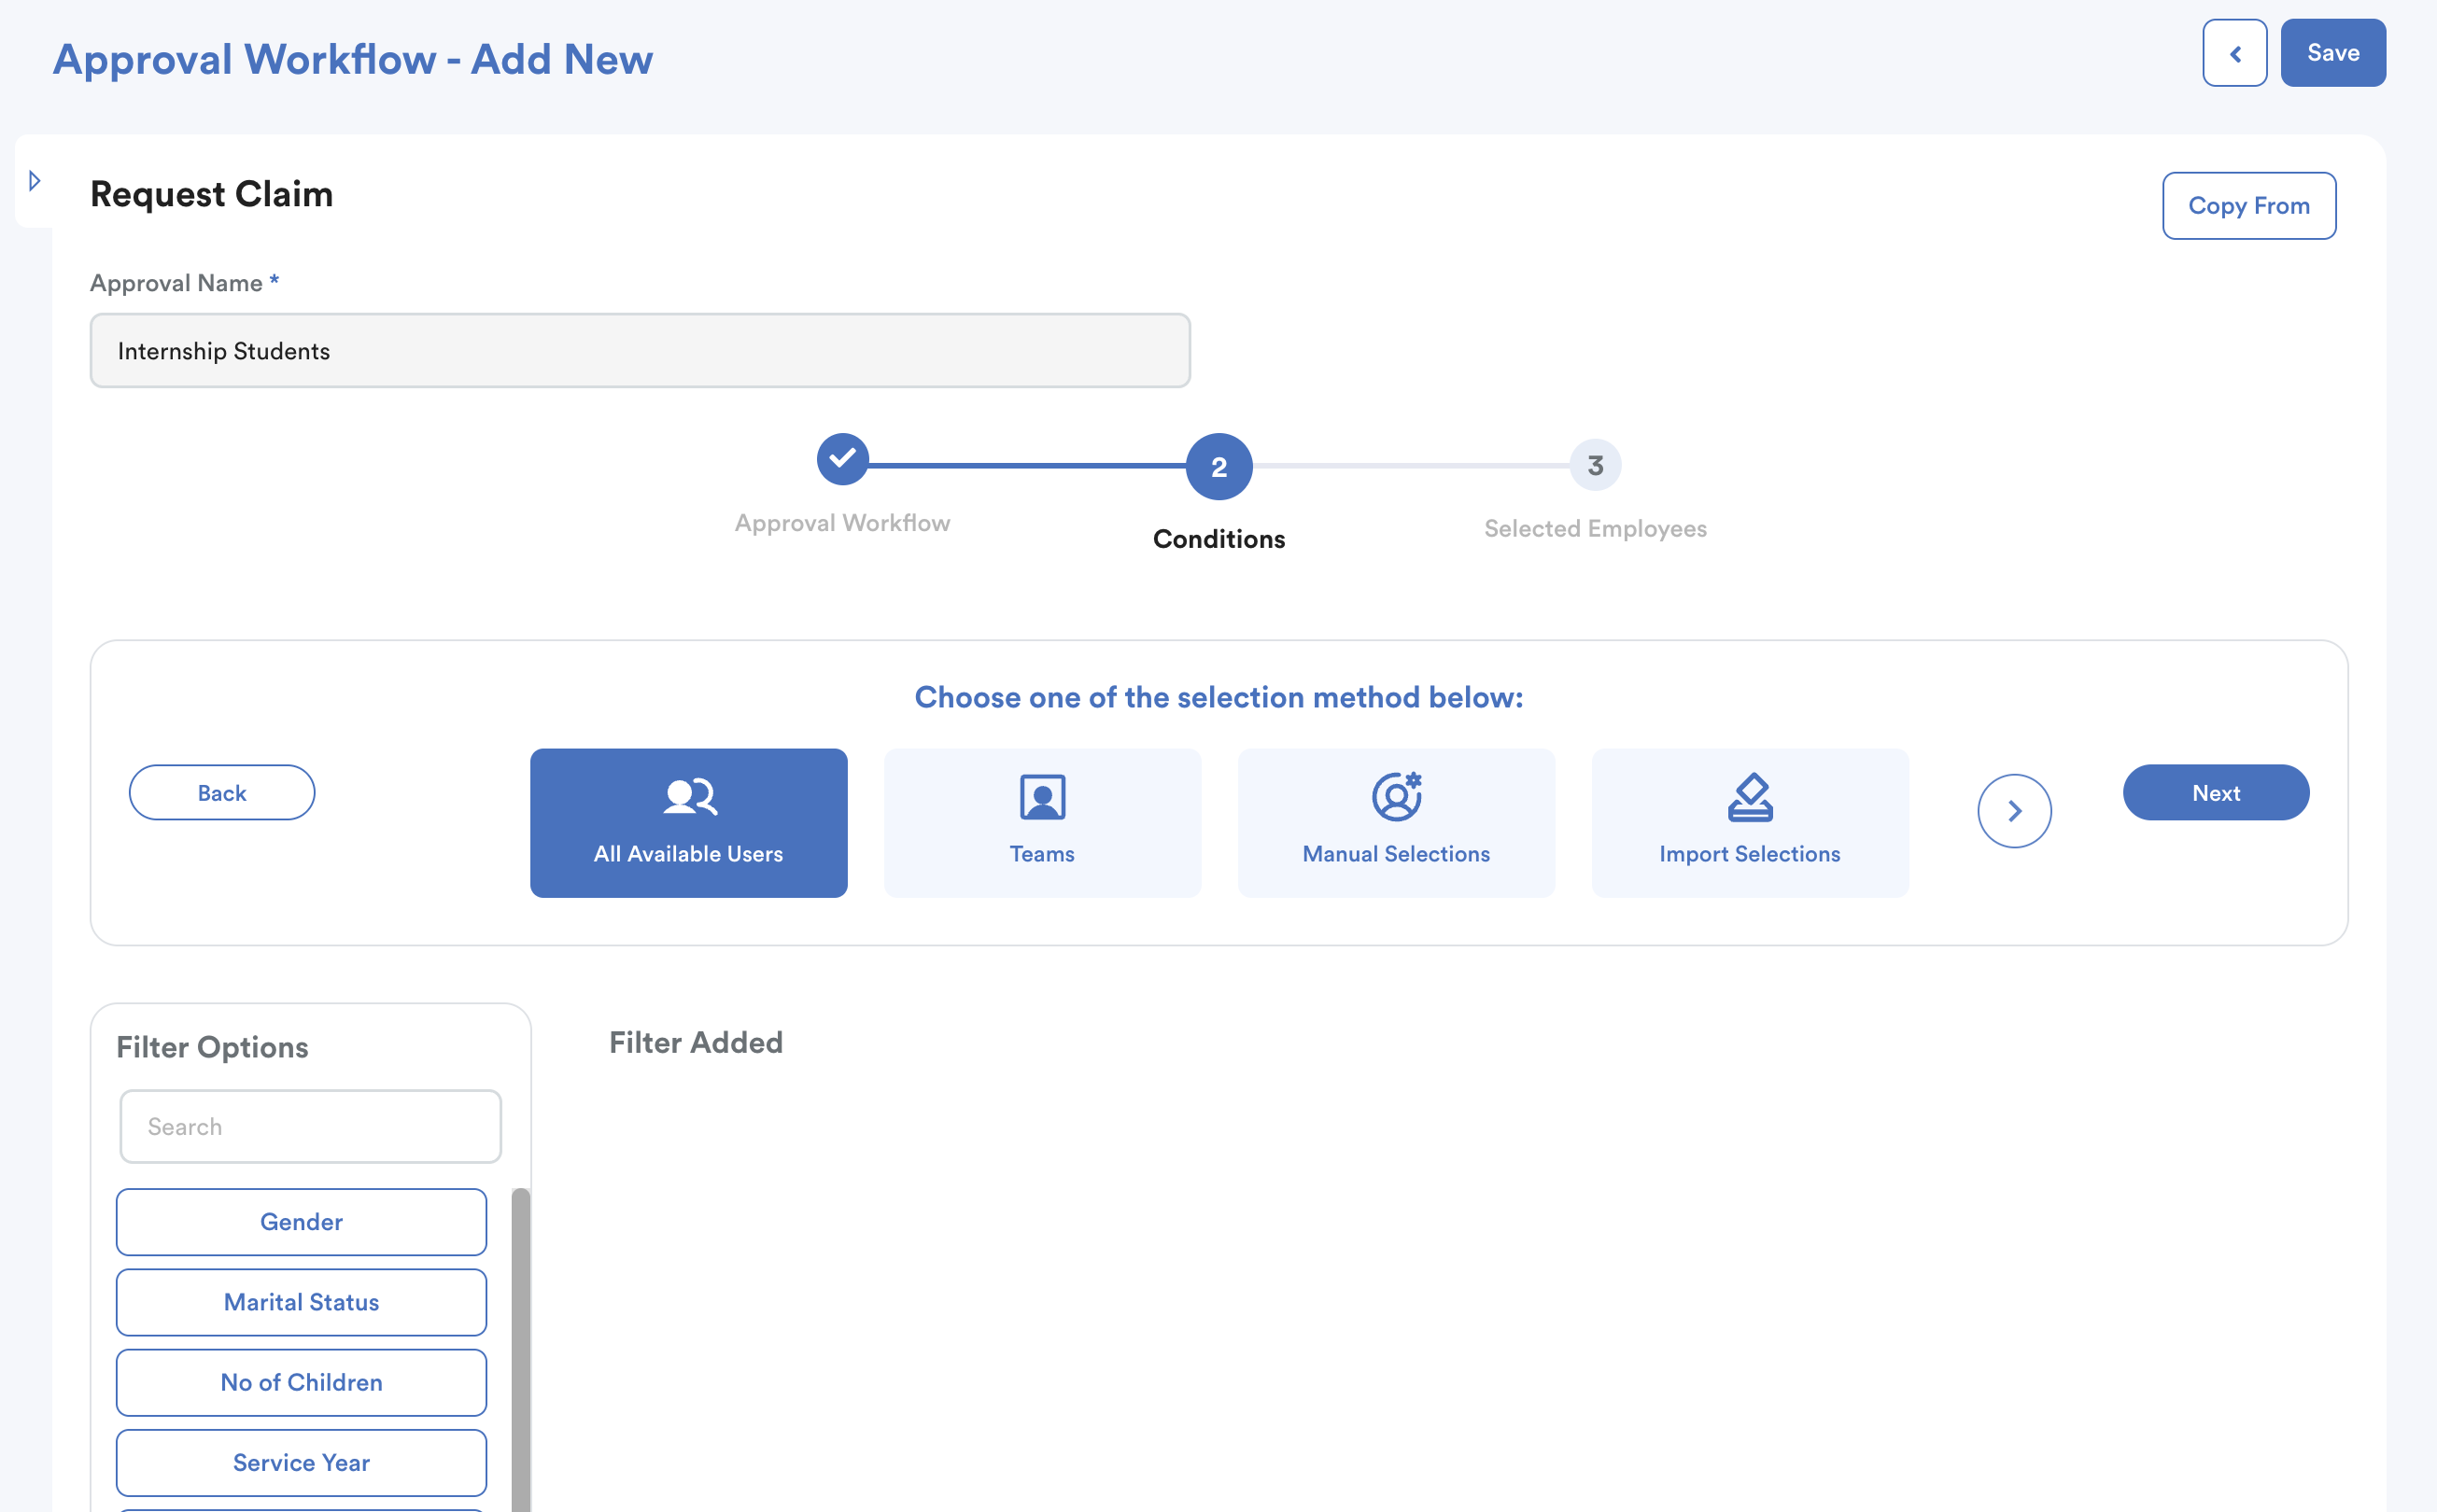Viewport: 2437px width, 1512px height.
Task: Open the Copy From option
Action: coord(2248,206)
